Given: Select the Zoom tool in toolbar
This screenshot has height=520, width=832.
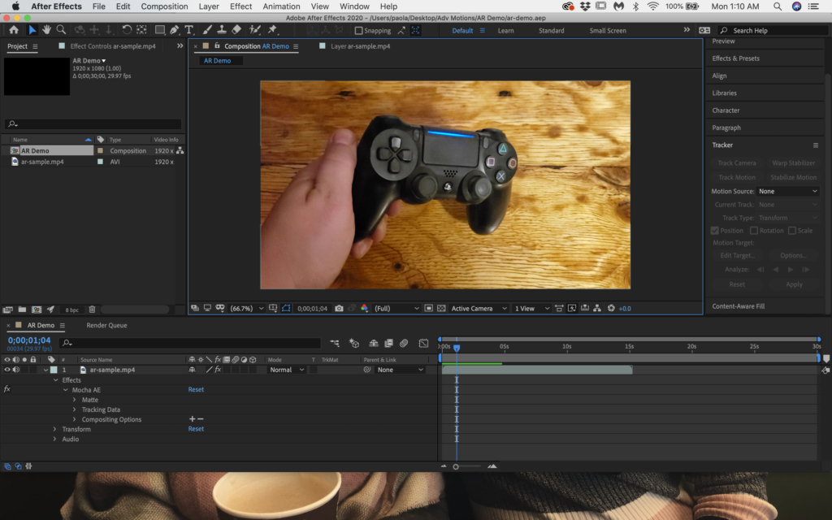Looking at the screenshot, I should 61,30.
